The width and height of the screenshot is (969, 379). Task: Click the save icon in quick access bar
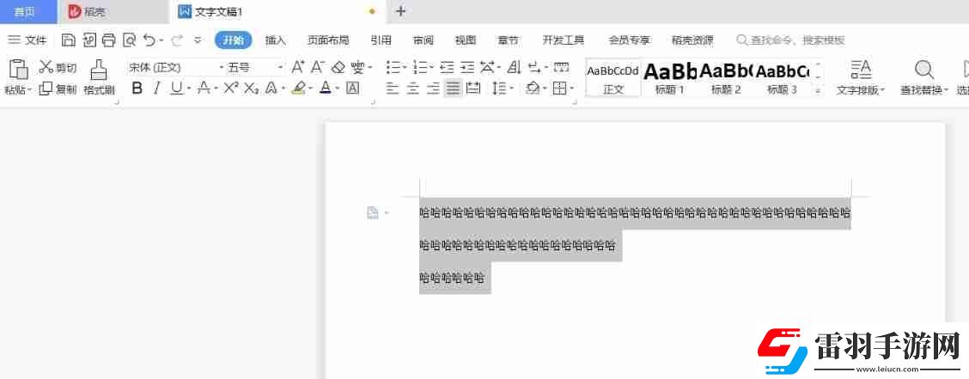point(68,40)
